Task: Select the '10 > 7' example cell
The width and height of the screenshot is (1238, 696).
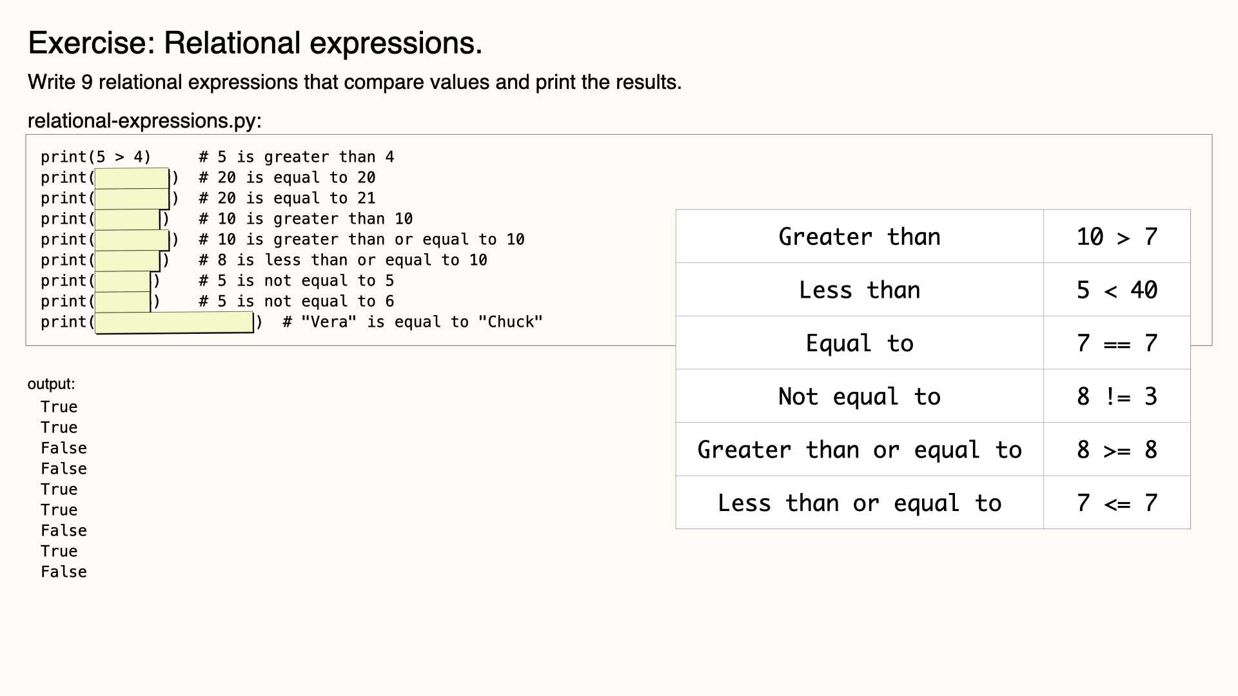Action: 1117,237
